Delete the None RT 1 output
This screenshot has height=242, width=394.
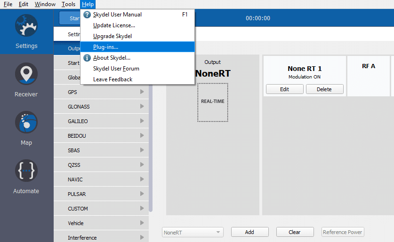[x=325, y=89]
